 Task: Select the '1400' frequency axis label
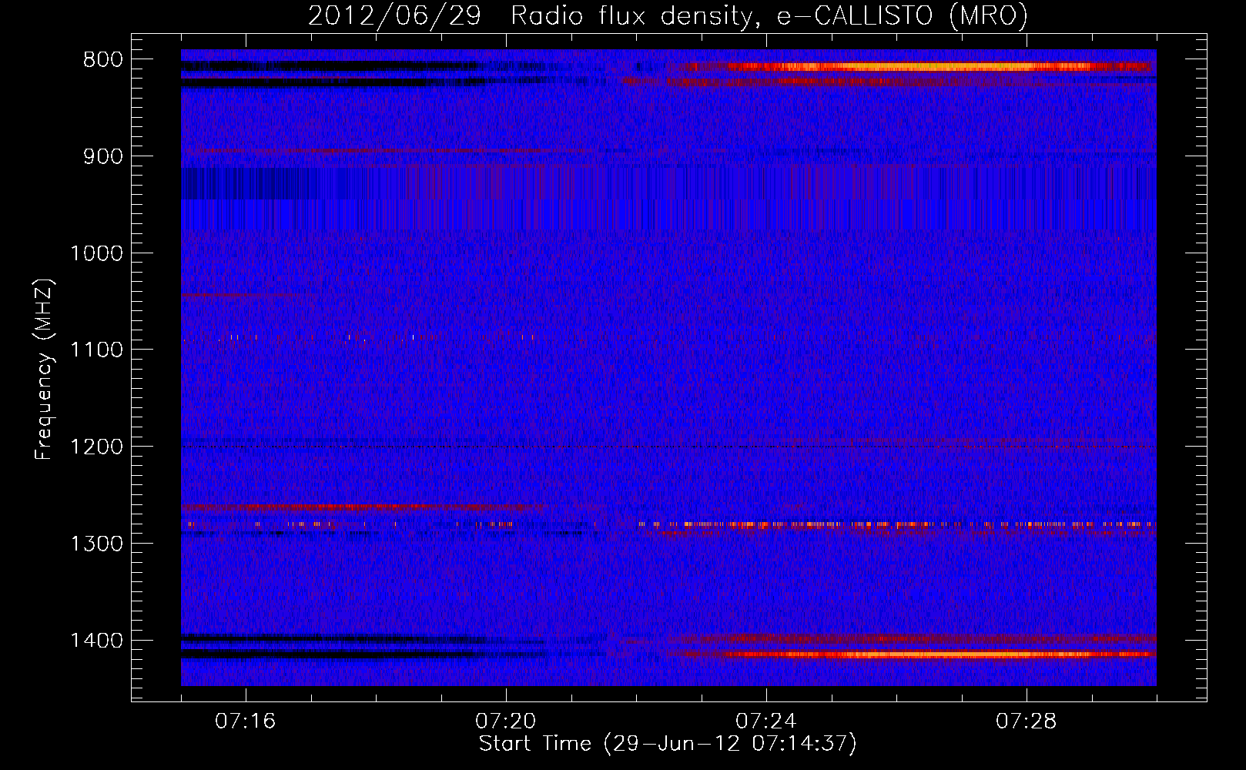coord(96,641)
